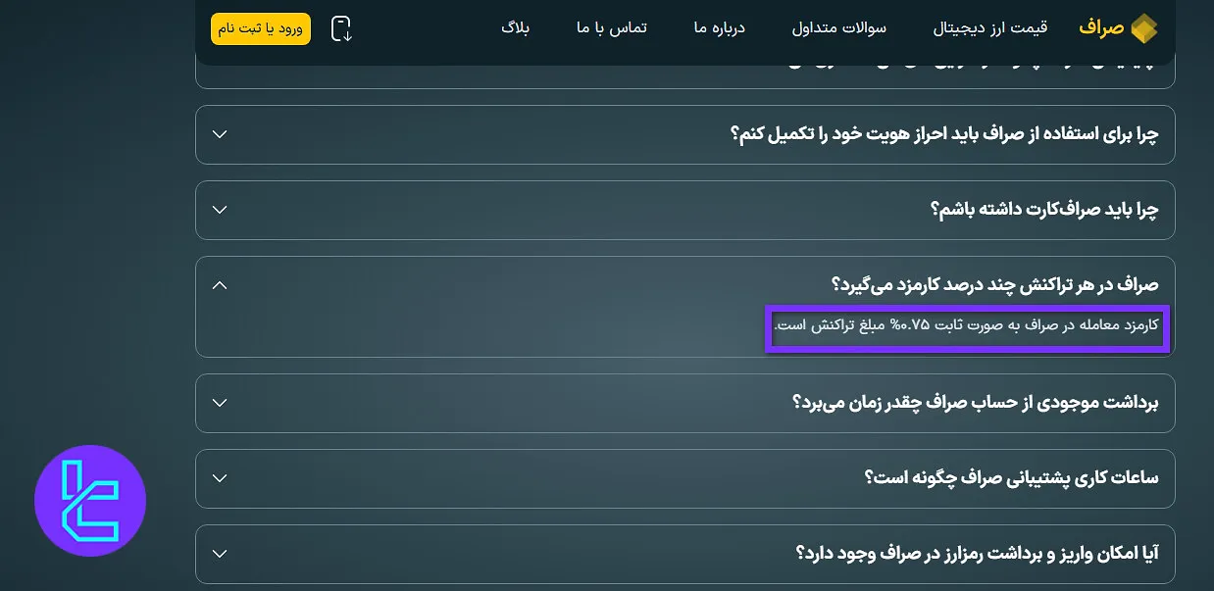Open the درباره ما page
The image size is (1214, 591).
click(x=719, y=28)
